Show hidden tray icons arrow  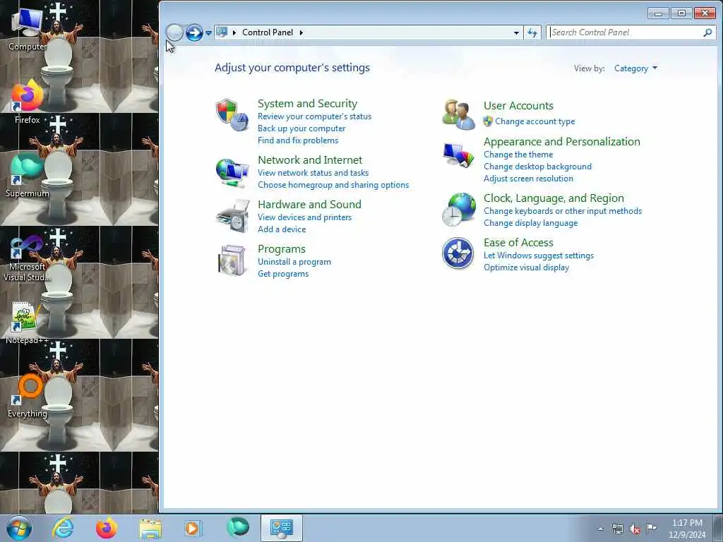[600, 529]
